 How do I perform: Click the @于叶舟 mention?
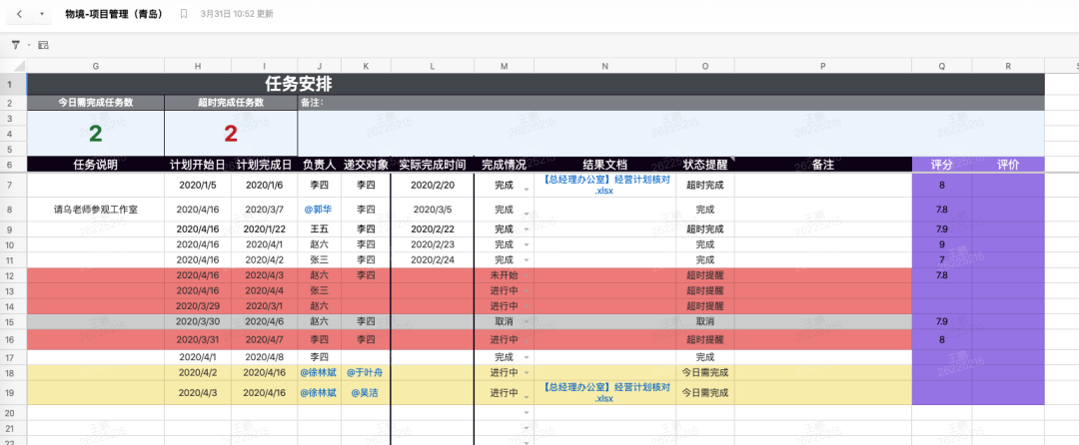pyautogui.click(x=366, y=373)
